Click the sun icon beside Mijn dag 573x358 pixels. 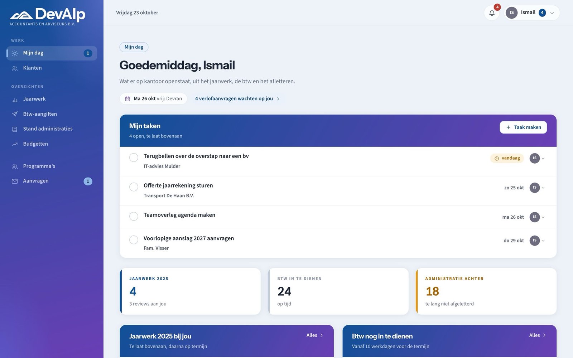click(15, 53)
